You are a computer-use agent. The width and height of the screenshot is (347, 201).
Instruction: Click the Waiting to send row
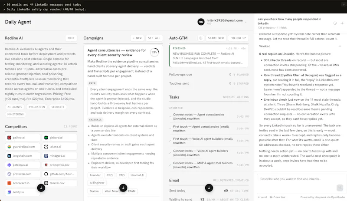click(209, 199)
